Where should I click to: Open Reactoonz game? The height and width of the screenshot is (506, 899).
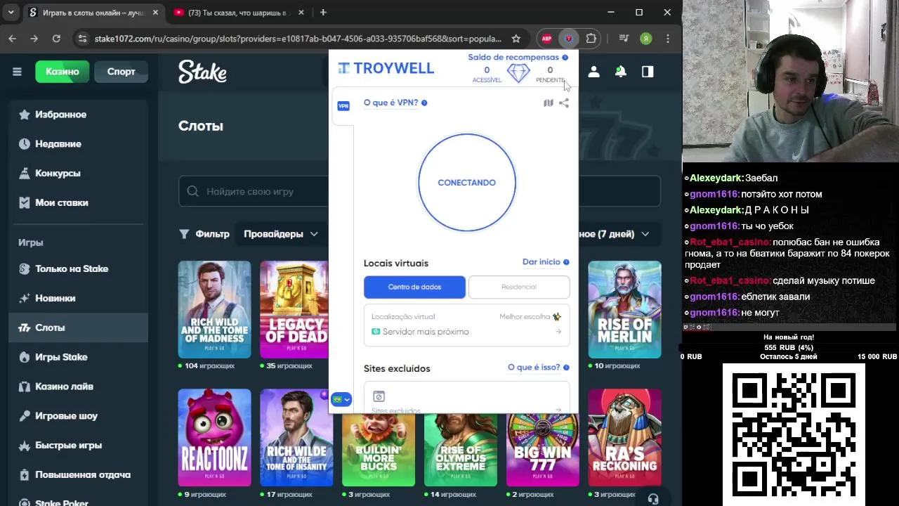pos(214,437)
